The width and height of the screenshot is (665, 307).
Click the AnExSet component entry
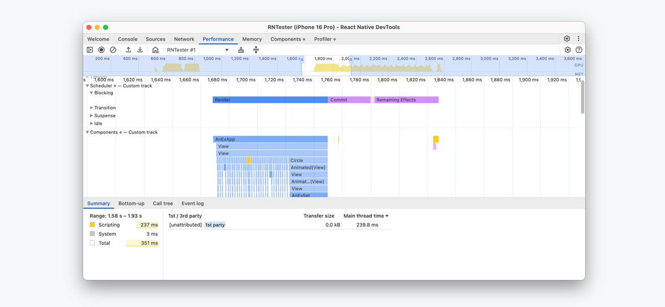coord(308,195)
